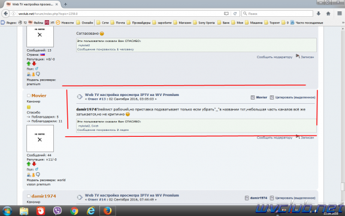
Task: Expand the Торрент bookmarks folder
Action: 272,22
